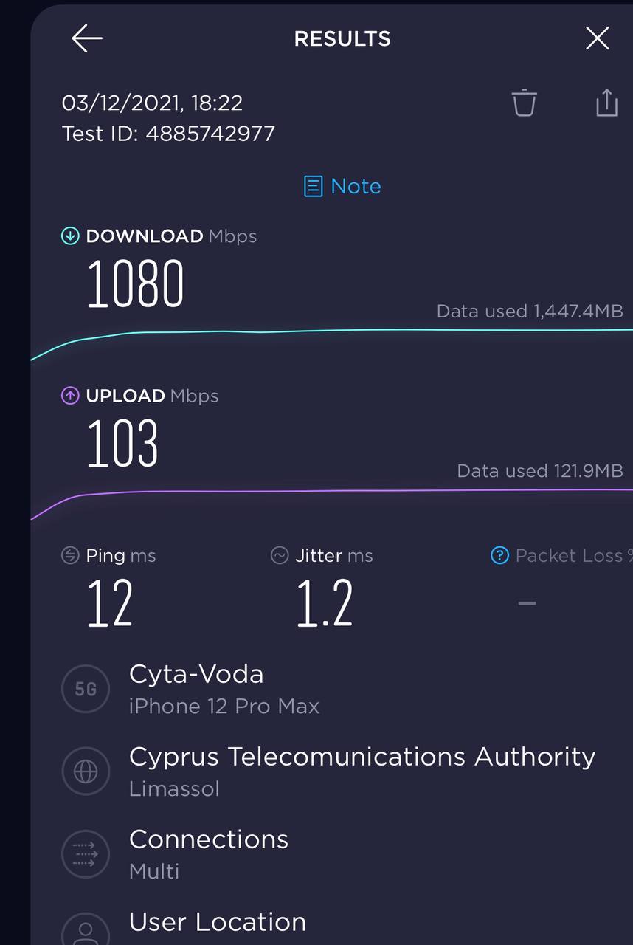Open Packet Loss help question icon

(500, 555)
